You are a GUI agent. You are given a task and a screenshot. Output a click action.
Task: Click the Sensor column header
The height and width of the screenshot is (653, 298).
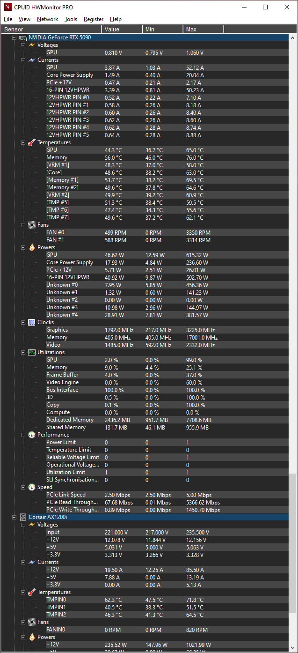coord(51,29)
